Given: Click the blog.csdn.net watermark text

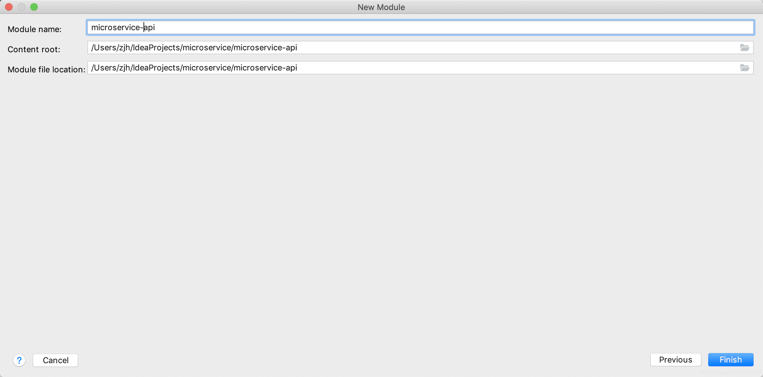Looking at the screenshot, I should tap(730, 371).
